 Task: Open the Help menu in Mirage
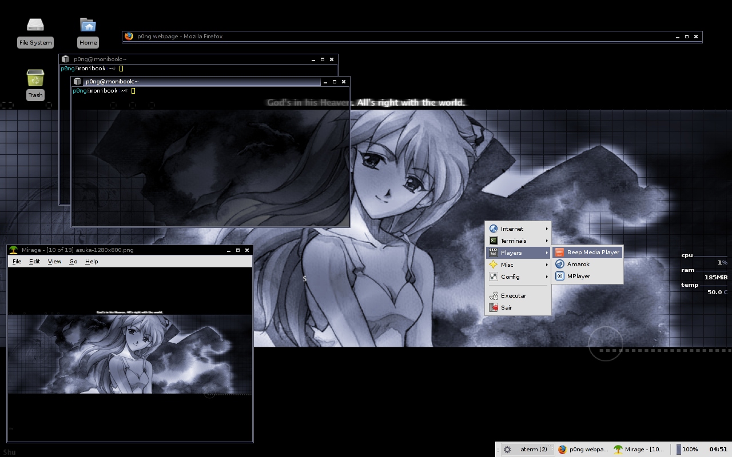(x=91, y=261)
